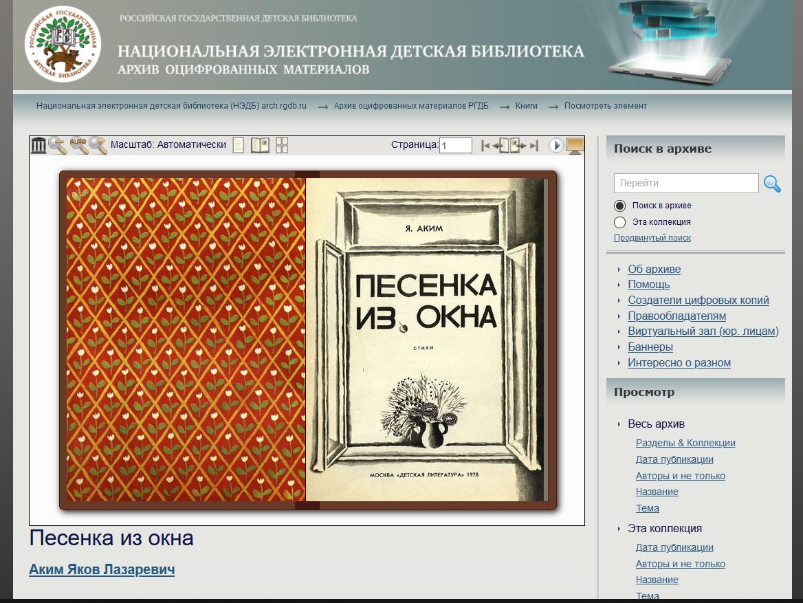Screen dimensions: 803x603
Task: Browse 'Авторы и не только' under 'Весь архив'
Action: point(680,476)
